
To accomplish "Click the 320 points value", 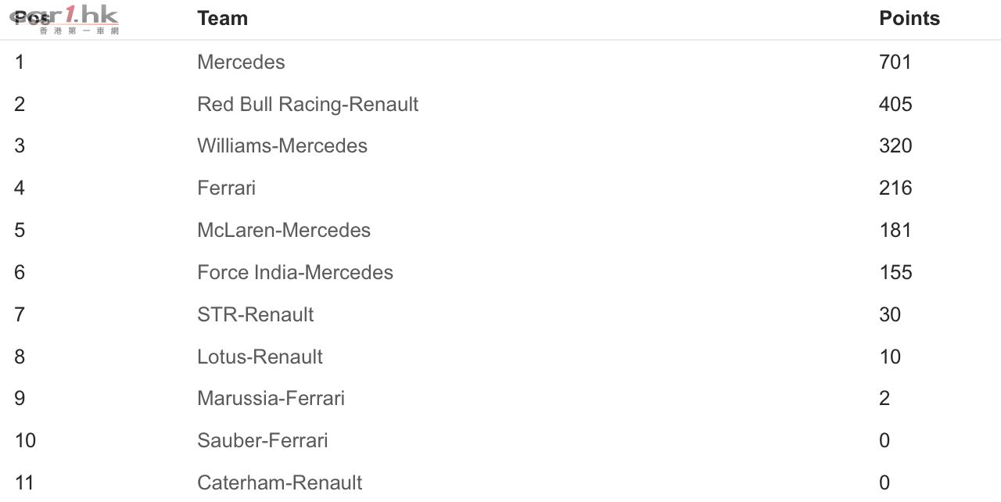I will coord(895,146).
